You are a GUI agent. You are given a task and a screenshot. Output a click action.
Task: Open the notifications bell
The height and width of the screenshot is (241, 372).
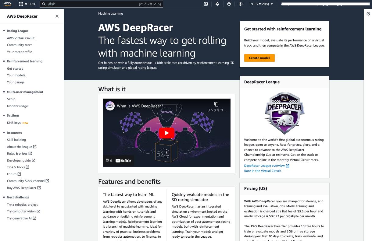pyautogui.click(x=217, y=4)
